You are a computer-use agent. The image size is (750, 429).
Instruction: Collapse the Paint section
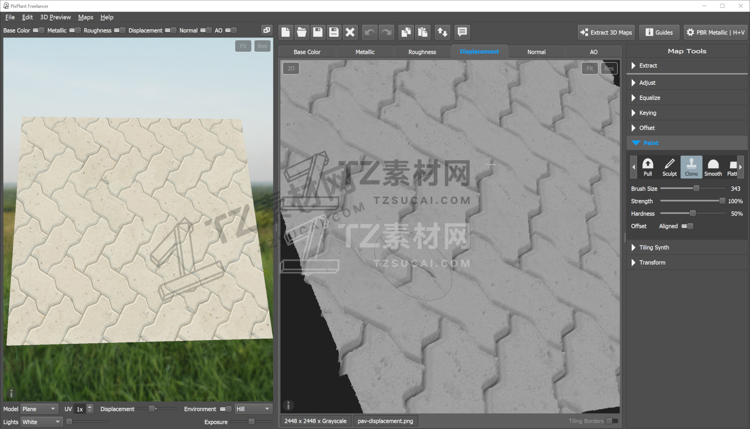pos(687,143)
